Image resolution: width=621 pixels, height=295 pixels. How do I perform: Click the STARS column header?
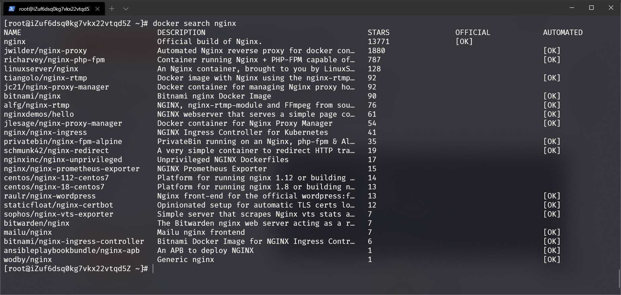pos(378,33)
